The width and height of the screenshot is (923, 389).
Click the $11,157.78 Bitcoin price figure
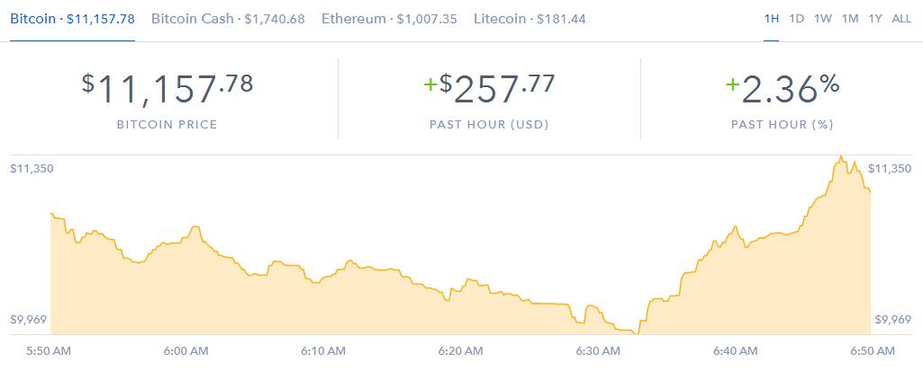(x=167, y=88)
